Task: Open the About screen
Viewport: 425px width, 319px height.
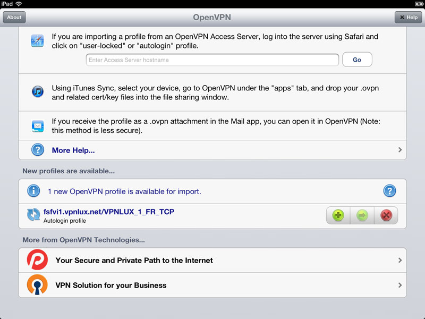Action: tap(14, 18)
